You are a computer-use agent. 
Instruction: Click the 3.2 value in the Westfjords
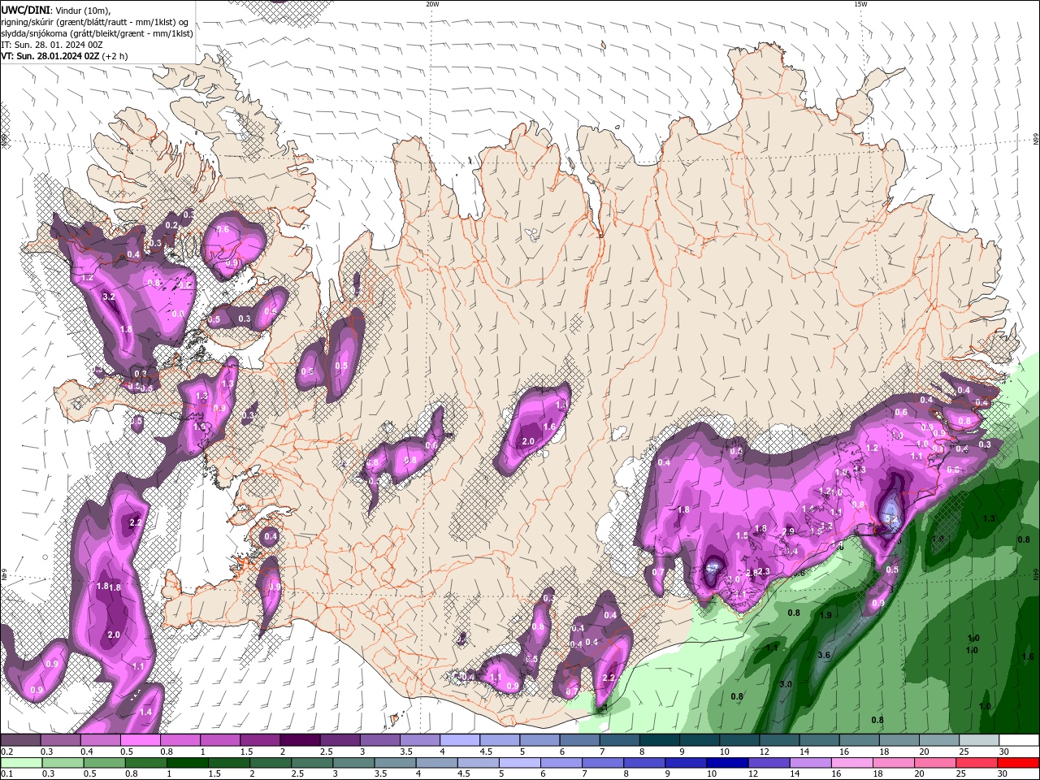[108, 297]
